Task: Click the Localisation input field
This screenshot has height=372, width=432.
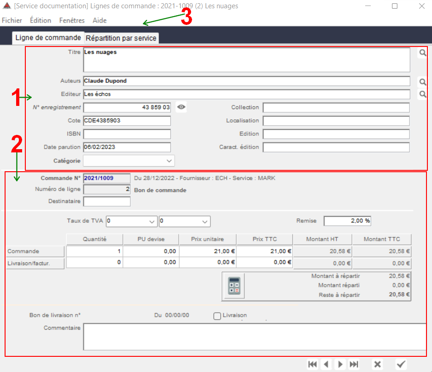Action: 336,121
